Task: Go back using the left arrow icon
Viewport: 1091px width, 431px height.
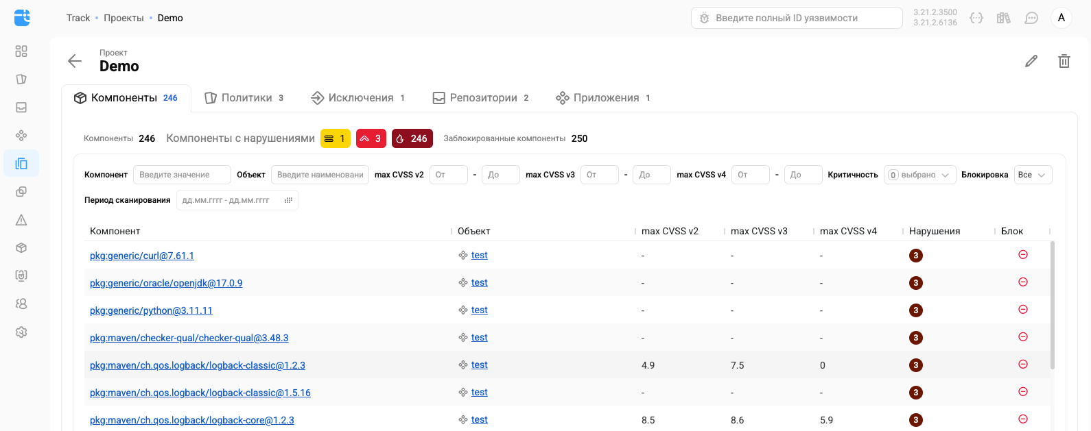Action: pos(75,61)
